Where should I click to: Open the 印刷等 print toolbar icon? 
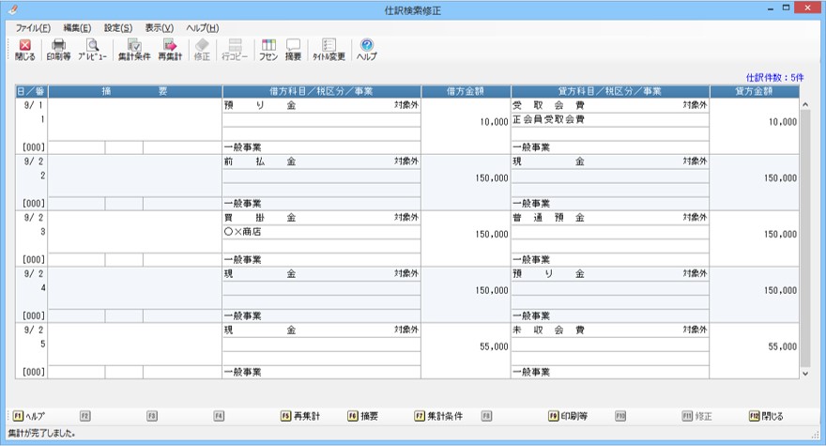tap(58, 49)
